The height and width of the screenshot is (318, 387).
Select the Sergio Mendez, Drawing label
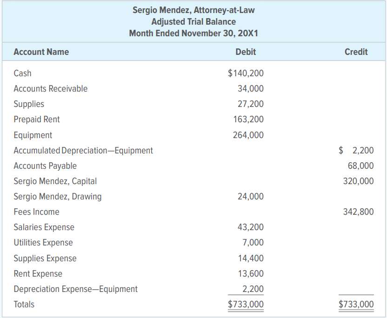pos(58,197)
